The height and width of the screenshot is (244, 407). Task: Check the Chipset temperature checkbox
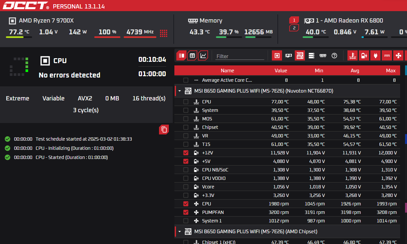[186, 127]
